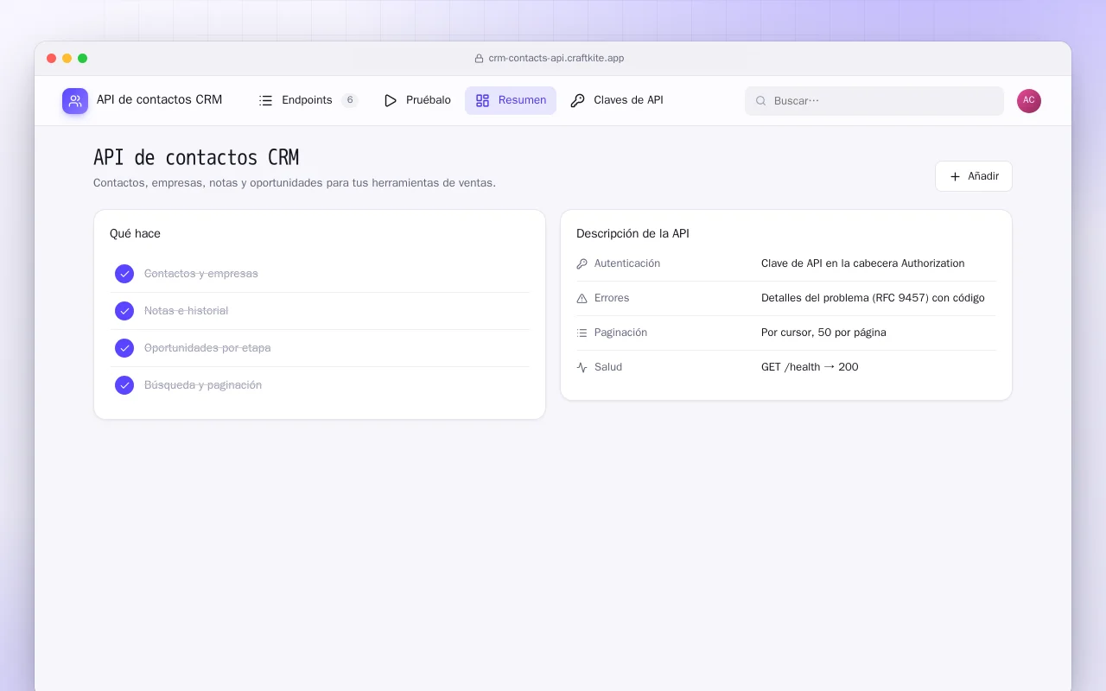Click the Claves de API key icon
The height and width of the screenshot is (691, 1106).
(x=578, y=100)
